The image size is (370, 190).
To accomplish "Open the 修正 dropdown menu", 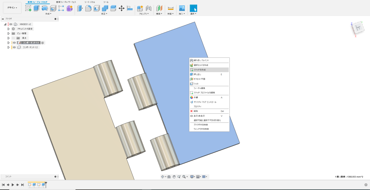I will pyautogui.click(x=105, y=14).
